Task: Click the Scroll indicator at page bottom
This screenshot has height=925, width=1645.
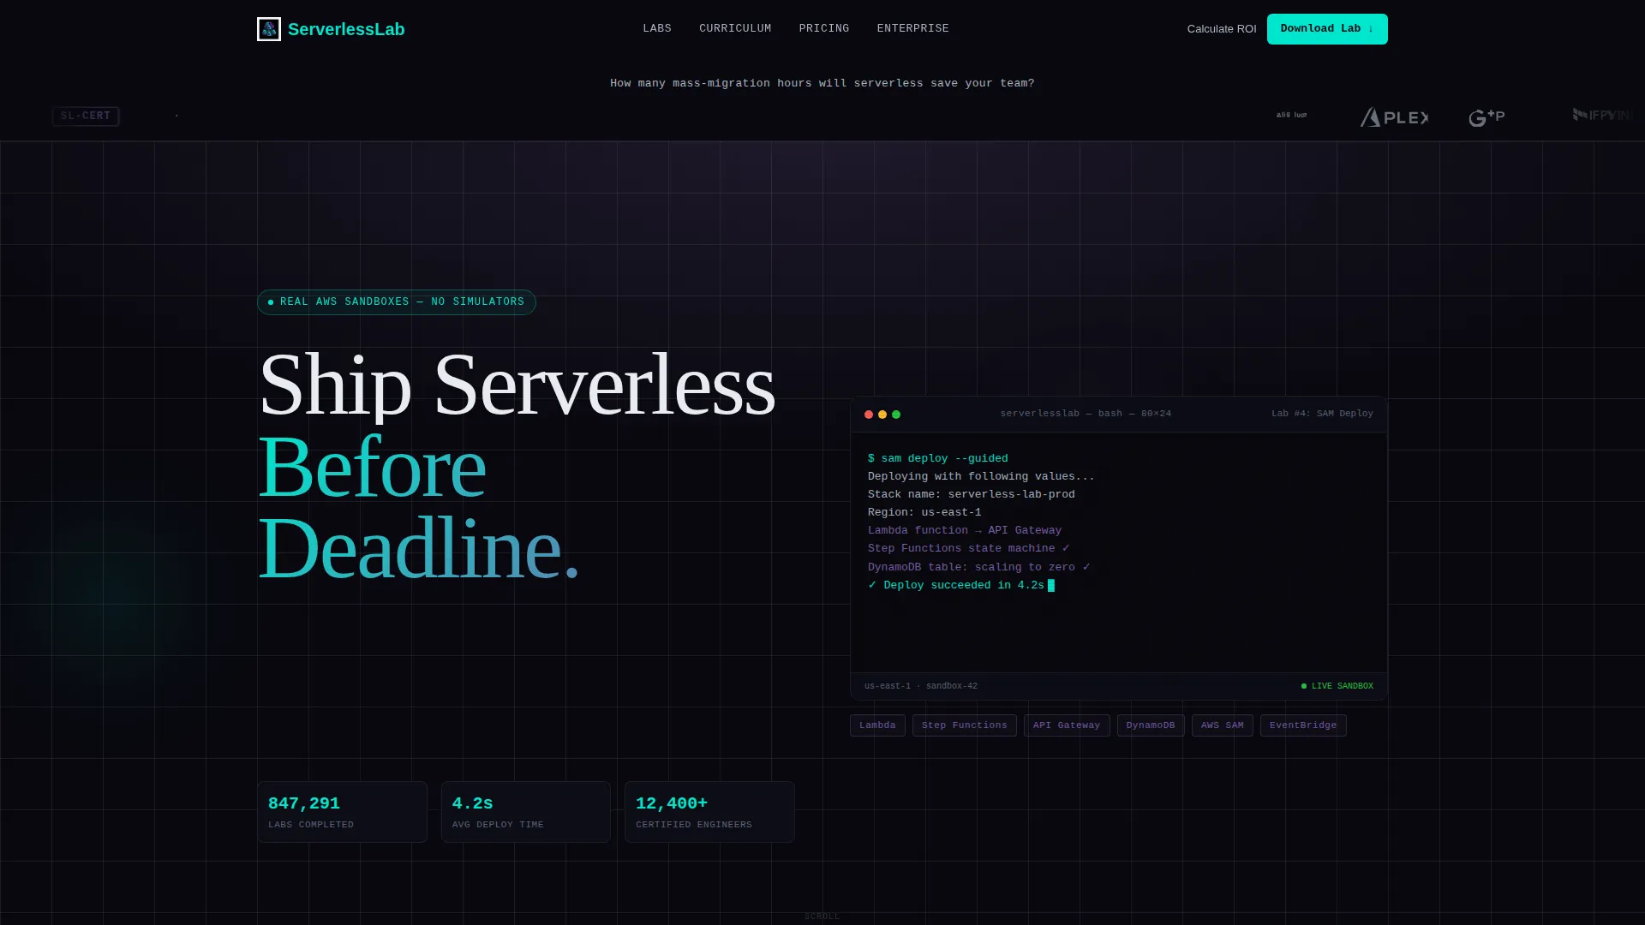Action: click(x=822, y=916)
